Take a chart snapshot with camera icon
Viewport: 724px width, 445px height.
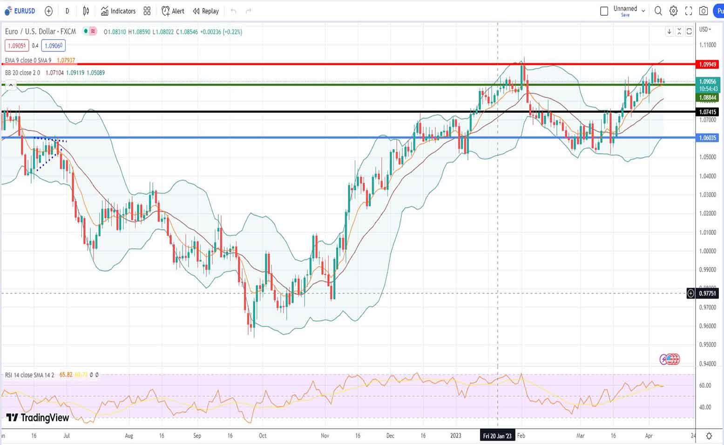coord(704,11)
